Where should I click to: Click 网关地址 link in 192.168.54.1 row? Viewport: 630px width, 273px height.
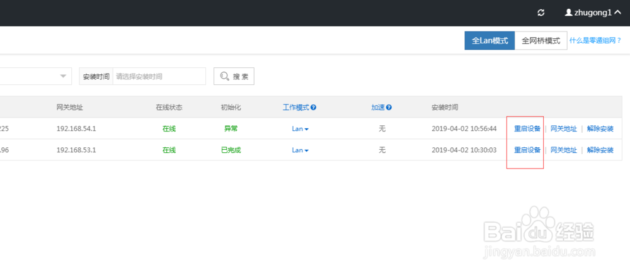[x=563, y=129]
